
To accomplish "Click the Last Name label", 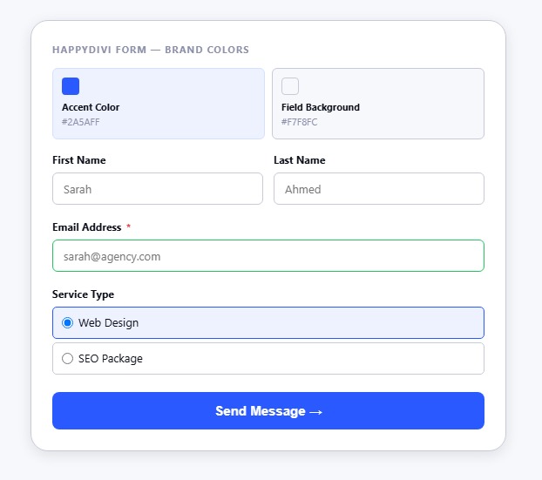I will [x=300, y=160].
